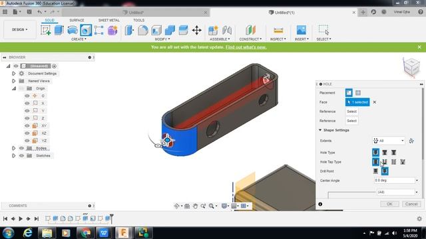Screen dimensions: 426x239
Task: Expand the Bodies folder
Action: 13,148
